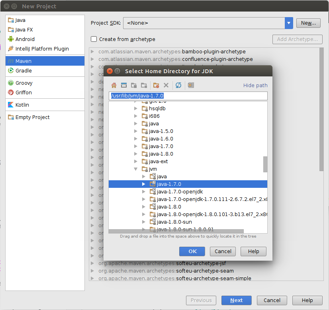329x310 pixels.
Task: Expand the java-ext folder
Action: pos(136,162)
